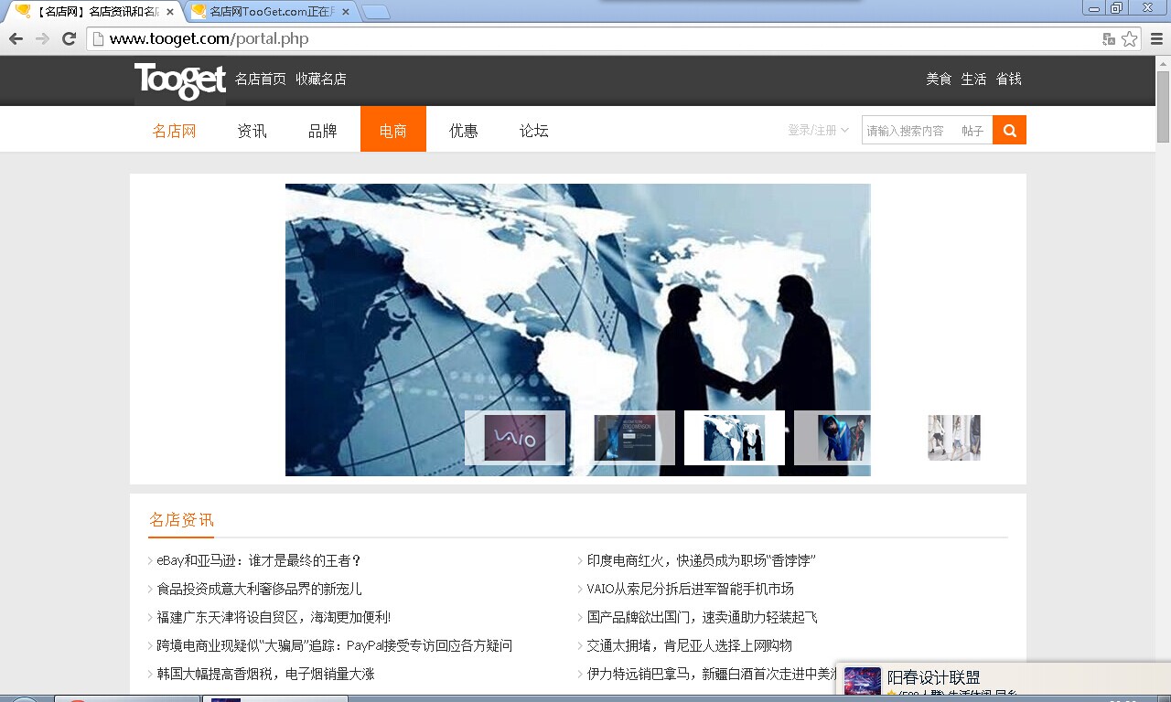The height and width of the screenshot is (702, 1171).
Task: Open article 食品投资成意大利奢侈品界的新宠儿
Action: [259, 589]
